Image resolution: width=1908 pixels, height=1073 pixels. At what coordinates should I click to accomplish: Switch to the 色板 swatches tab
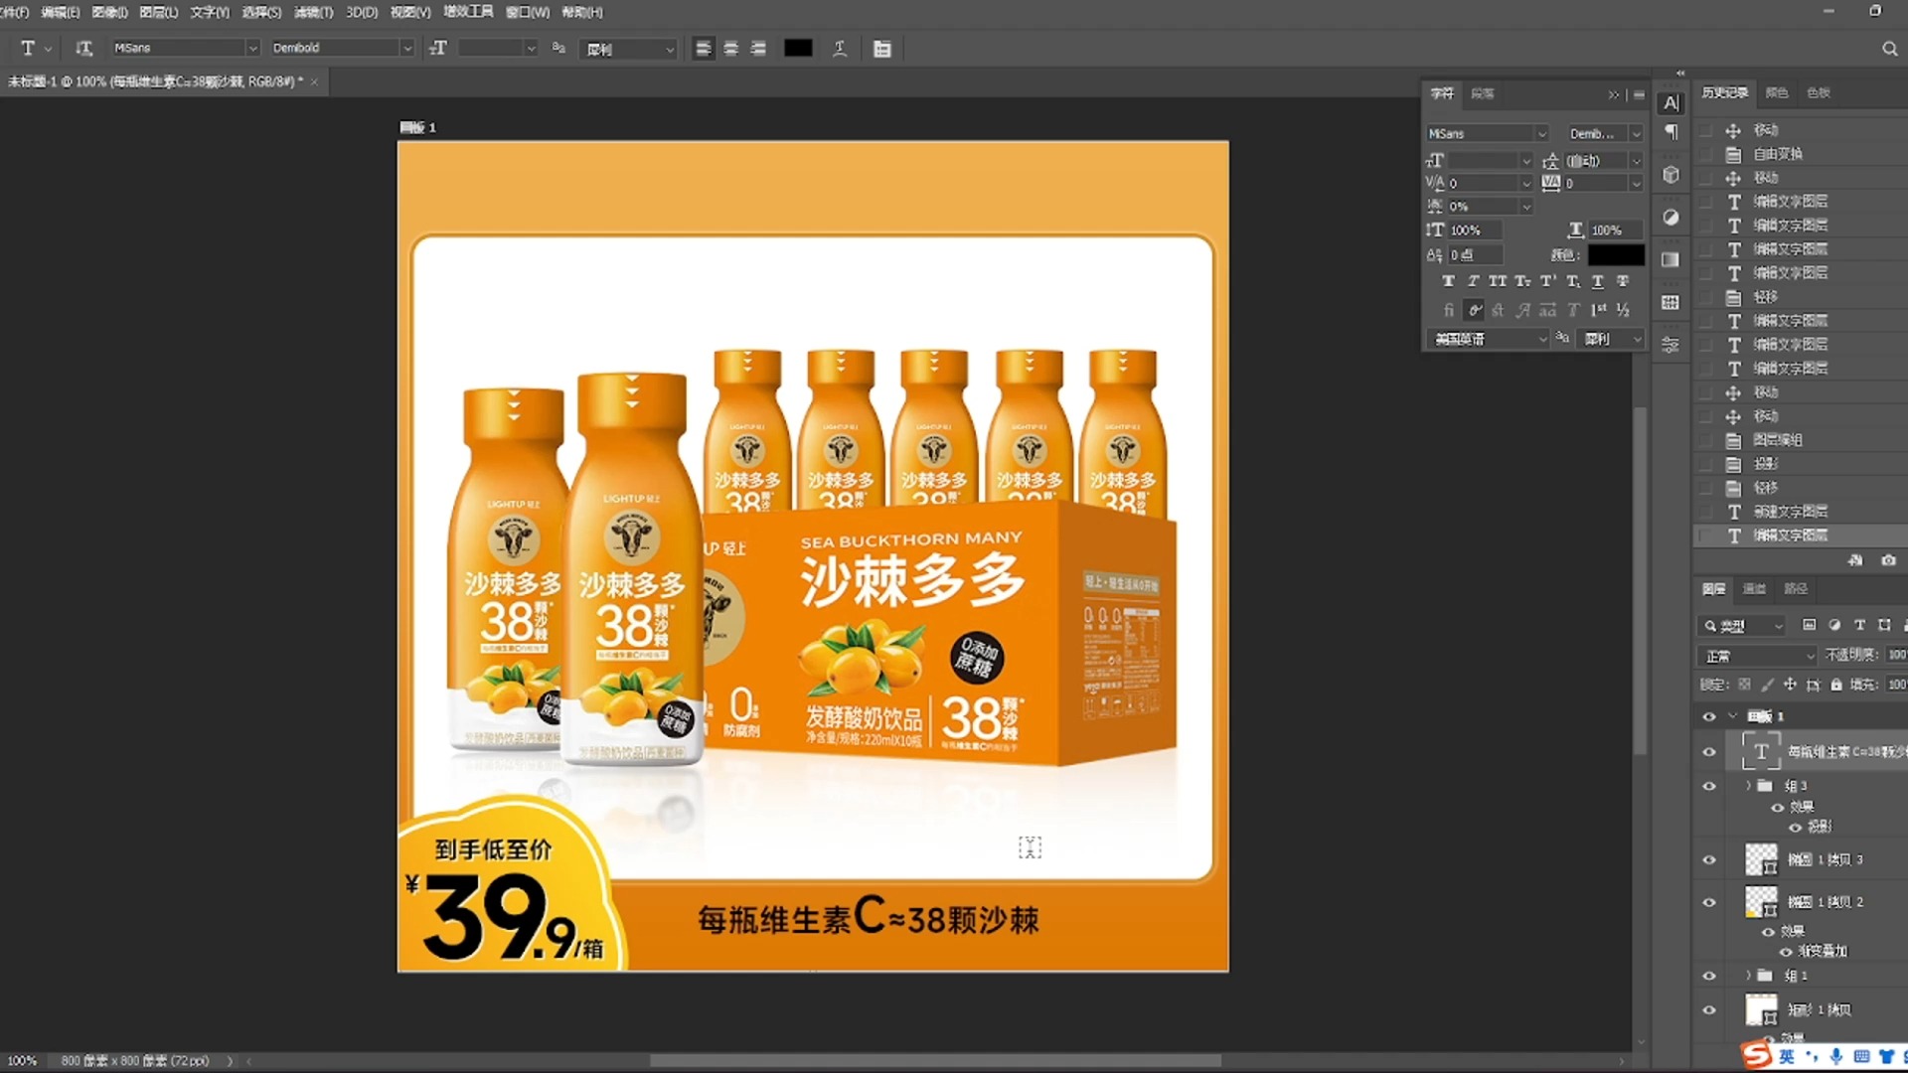pos(1819,92)
